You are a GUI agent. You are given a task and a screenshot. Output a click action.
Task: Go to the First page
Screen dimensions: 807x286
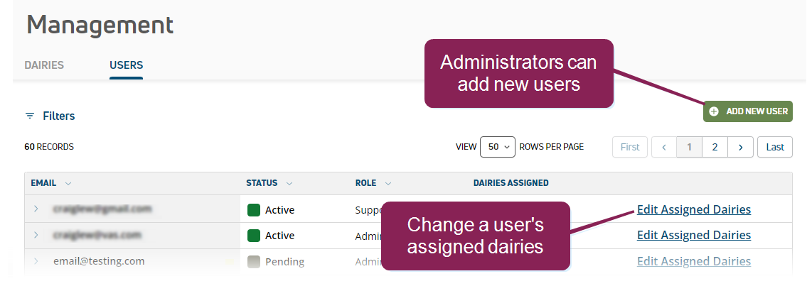[630, 147]
